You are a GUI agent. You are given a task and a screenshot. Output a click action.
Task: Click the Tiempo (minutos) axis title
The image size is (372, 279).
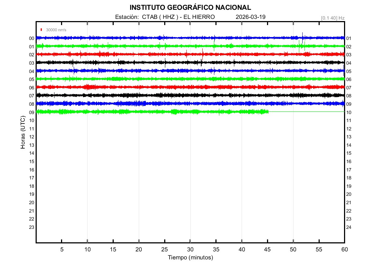pos(190,258)
